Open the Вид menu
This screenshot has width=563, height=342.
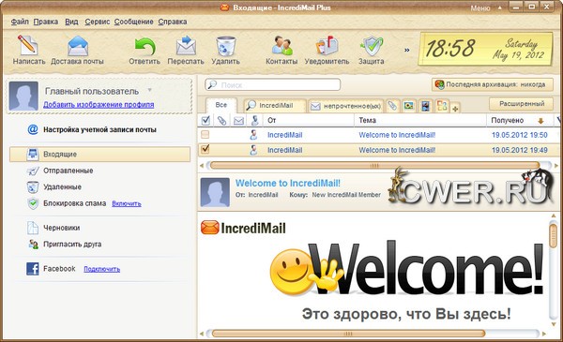click(71, 22)
